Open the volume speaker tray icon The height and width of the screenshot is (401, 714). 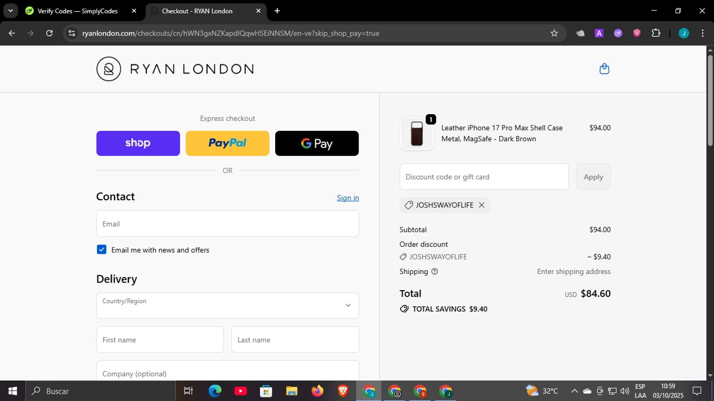[x=625, y=391]
